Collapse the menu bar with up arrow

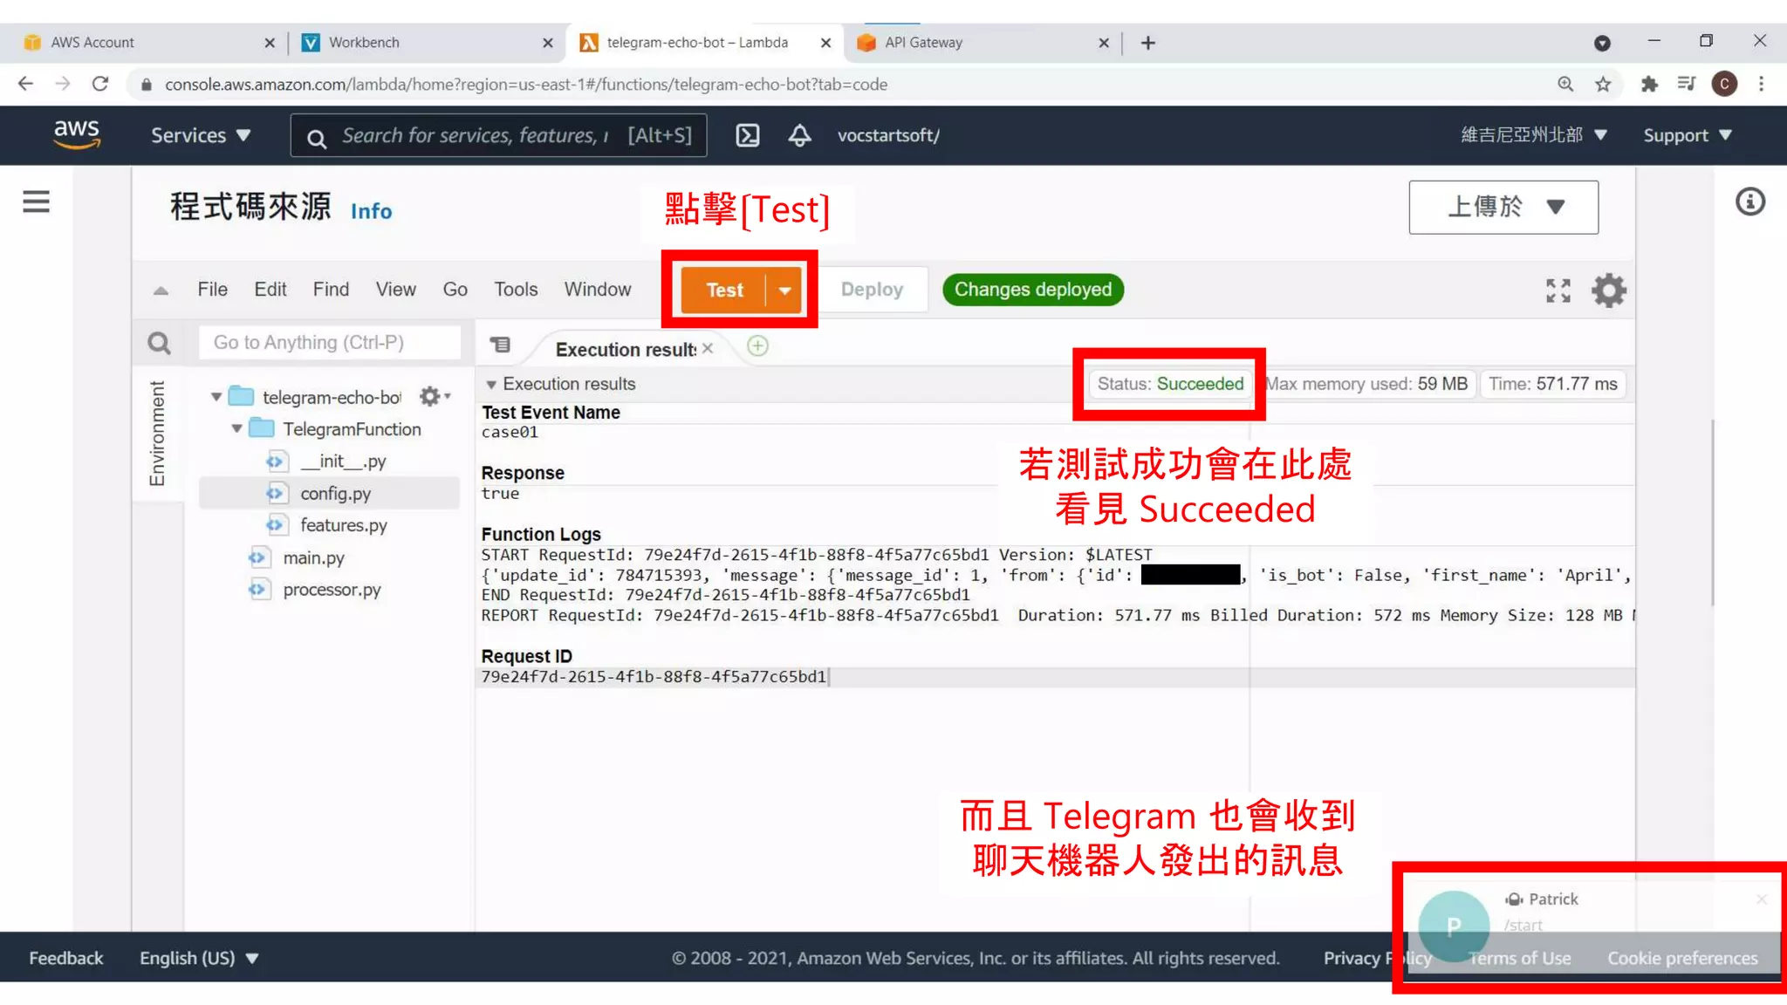(161, 291)
